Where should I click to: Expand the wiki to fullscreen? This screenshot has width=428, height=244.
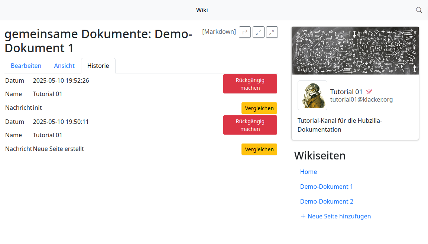tap(259, 32)
